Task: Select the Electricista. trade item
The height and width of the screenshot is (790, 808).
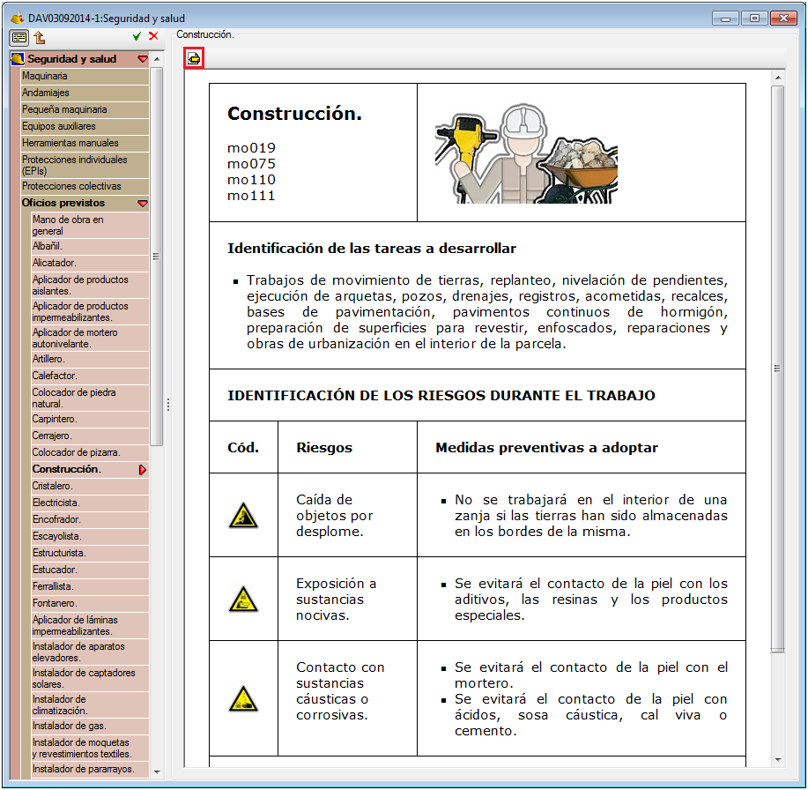Action: [90, 503]
